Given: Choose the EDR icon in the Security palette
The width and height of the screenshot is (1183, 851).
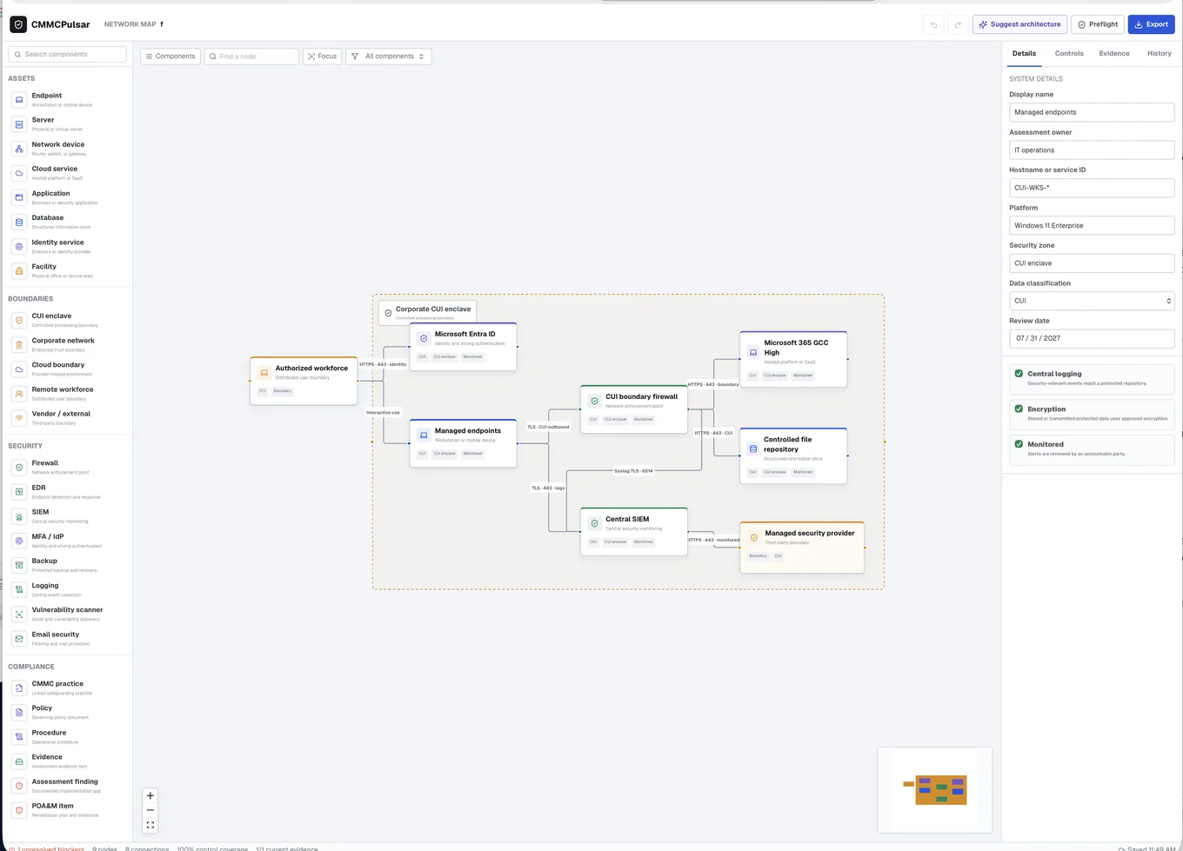Looking at the screenshot, I should [x=19, y=492].
